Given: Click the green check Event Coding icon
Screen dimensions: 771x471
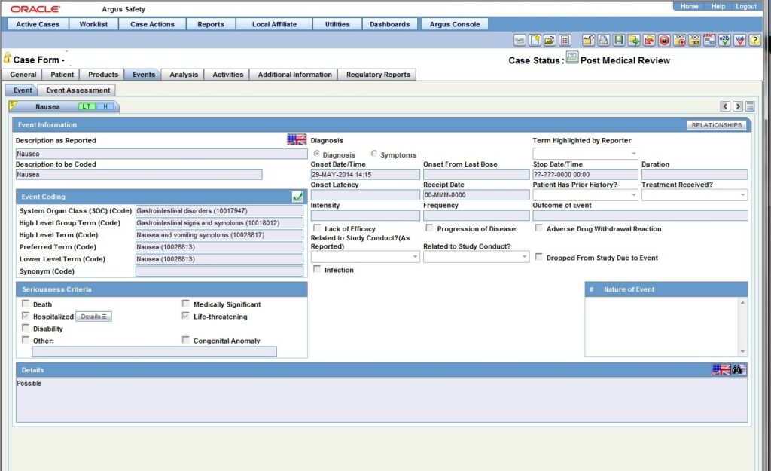Looking at the screenshot, I should tap(297, 197).
